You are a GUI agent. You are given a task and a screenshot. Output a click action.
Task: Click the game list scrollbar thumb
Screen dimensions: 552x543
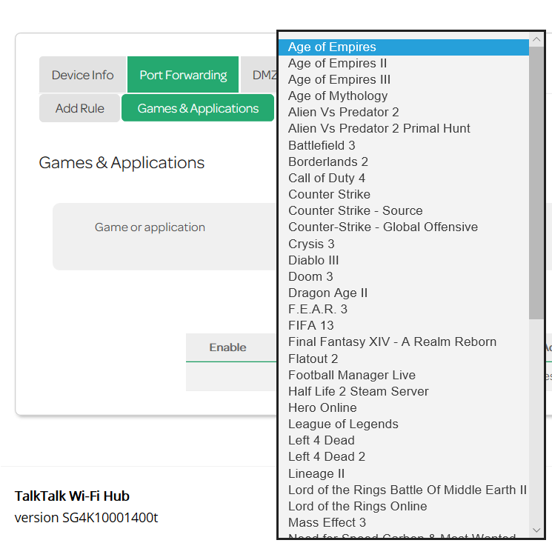536,183
